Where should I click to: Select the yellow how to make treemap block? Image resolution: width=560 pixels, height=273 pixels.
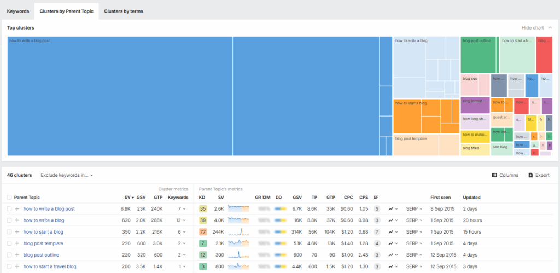tap(475, 137)
